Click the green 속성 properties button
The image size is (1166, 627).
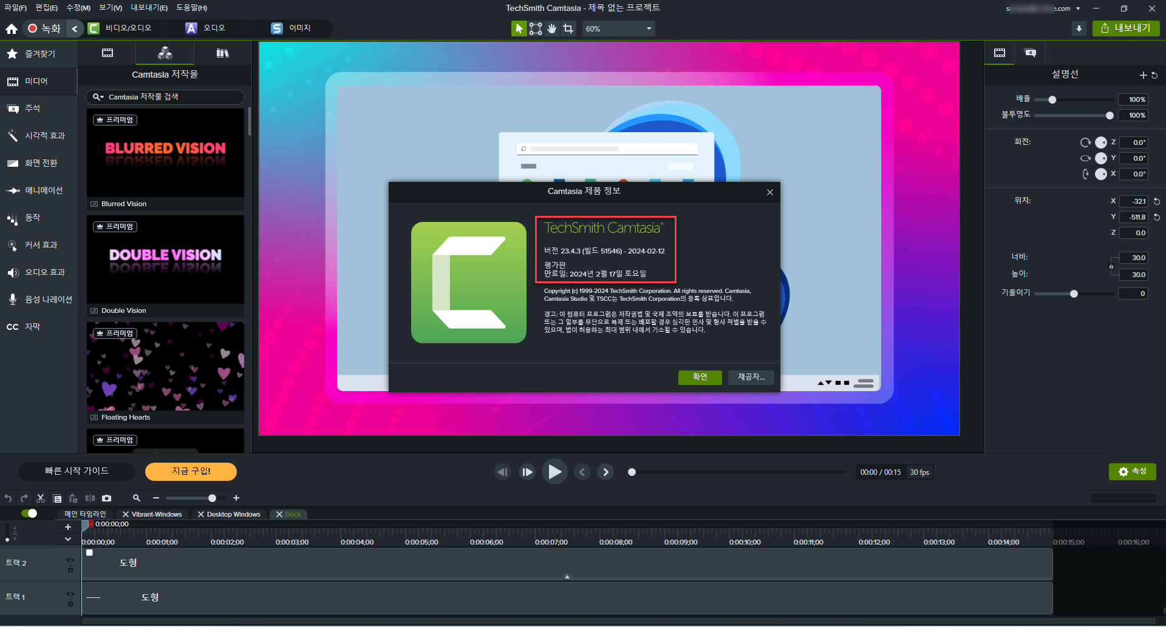point(1133,472)
